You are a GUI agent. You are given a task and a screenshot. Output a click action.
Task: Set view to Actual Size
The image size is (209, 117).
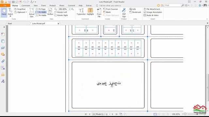click(32, 13)
